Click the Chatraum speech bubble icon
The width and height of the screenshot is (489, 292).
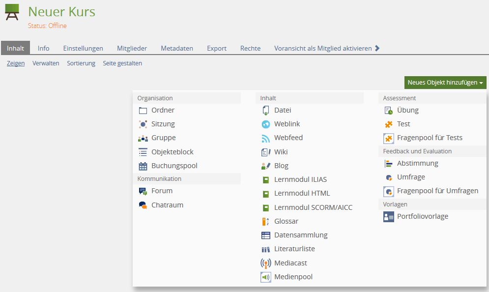pos(143,205)
